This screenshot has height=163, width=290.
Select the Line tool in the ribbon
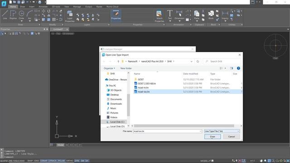(5, 15)
